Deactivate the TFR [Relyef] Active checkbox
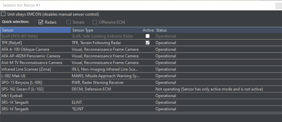This screenshot has height=122, width=282. (x=148, y=43)
